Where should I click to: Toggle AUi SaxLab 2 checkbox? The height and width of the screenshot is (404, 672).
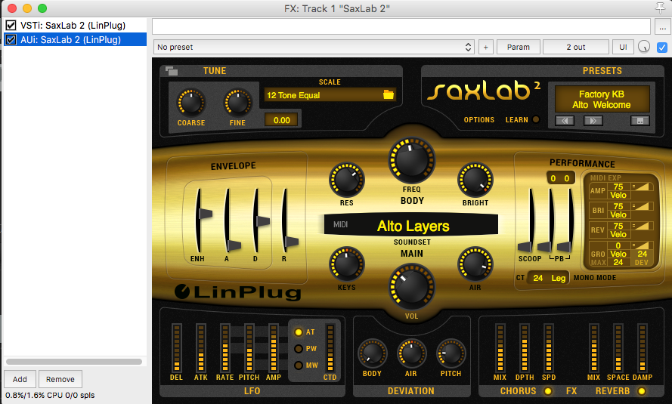11,40
